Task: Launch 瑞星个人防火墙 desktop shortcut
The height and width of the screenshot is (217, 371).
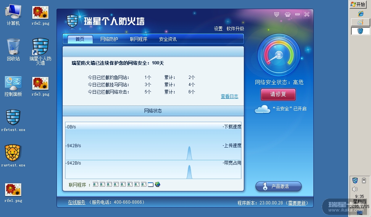Action: pyautogui.click(x=41, y=51)
